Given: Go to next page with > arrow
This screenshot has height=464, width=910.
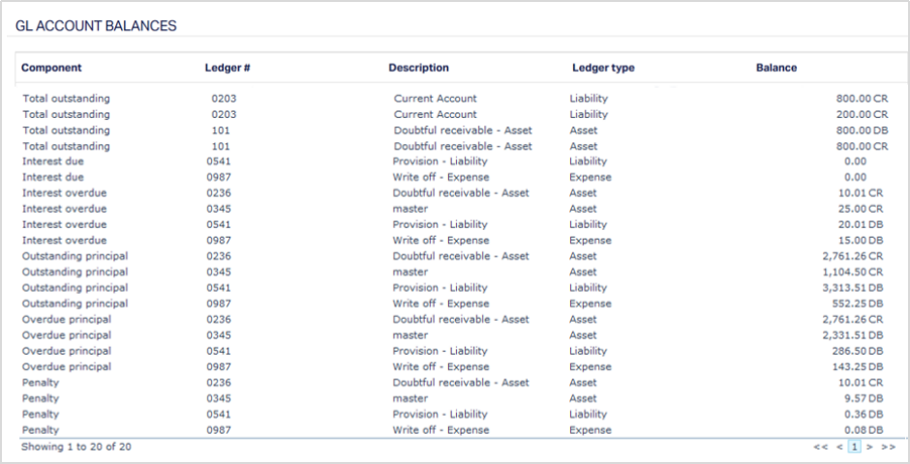Looking at the screenshot, I should point(868,448).
